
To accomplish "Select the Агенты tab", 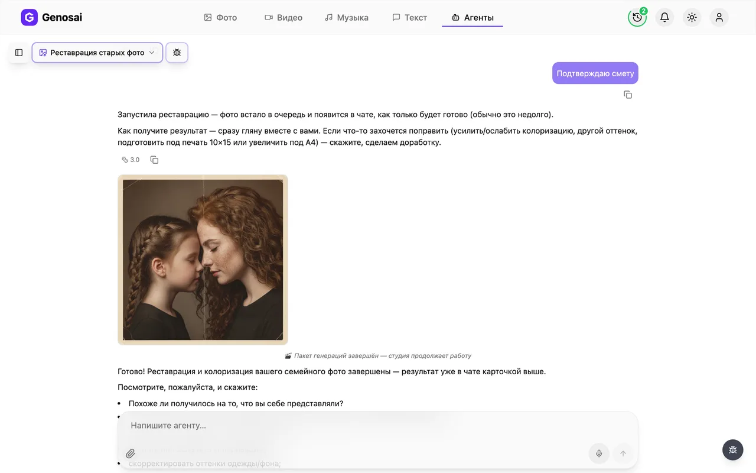I will point(472,18).
